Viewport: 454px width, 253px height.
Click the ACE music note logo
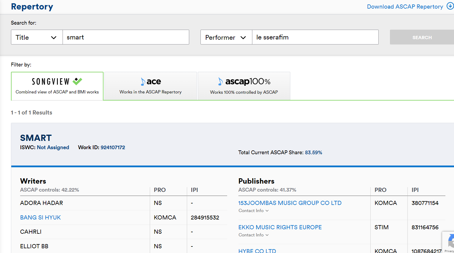pos(143,82)
